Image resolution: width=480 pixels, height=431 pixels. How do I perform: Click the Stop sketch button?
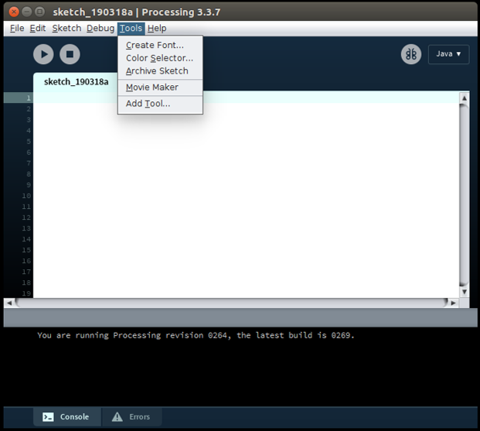(70, 54)
